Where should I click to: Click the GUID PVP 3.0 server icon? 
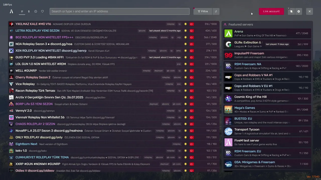(x=11, y=57)
